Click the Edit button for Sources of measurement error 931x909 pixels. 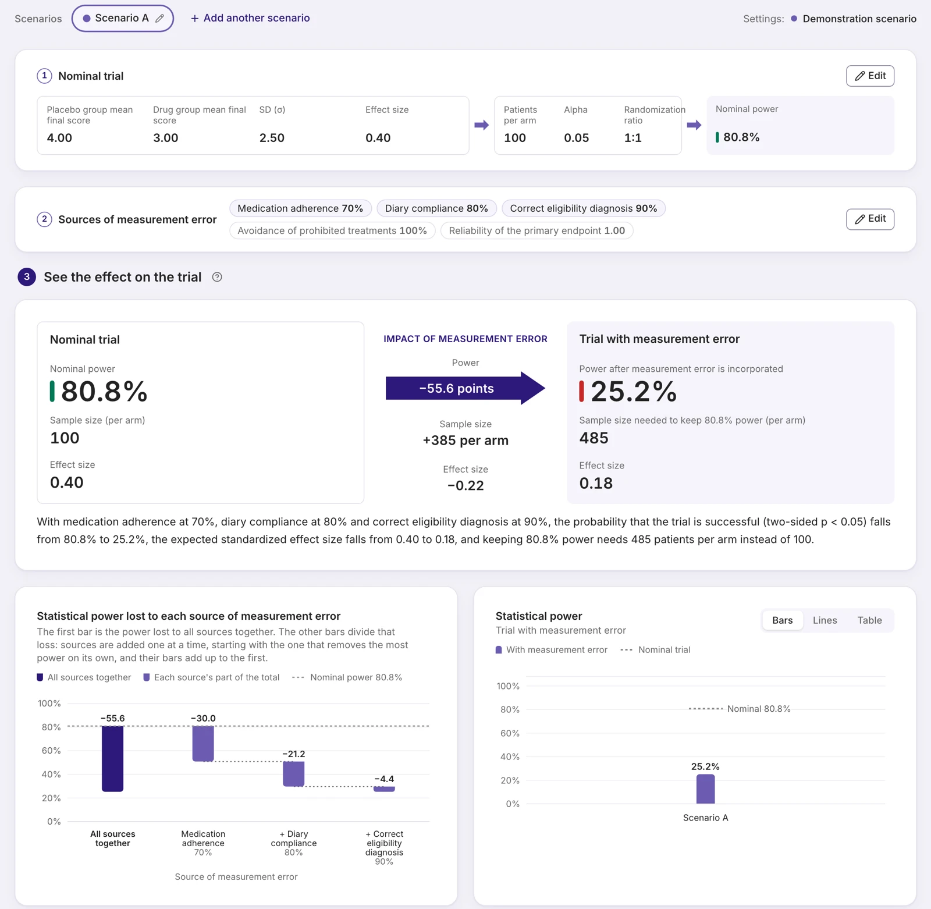click(870, 219)
